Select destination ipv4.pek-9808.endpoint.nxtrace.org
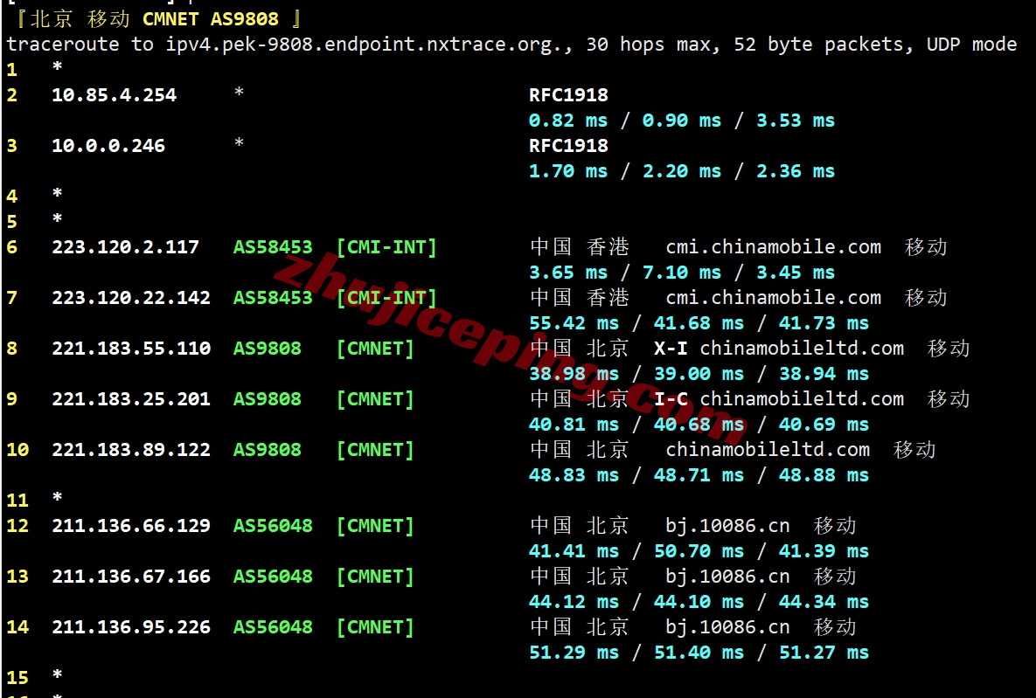 361,44
